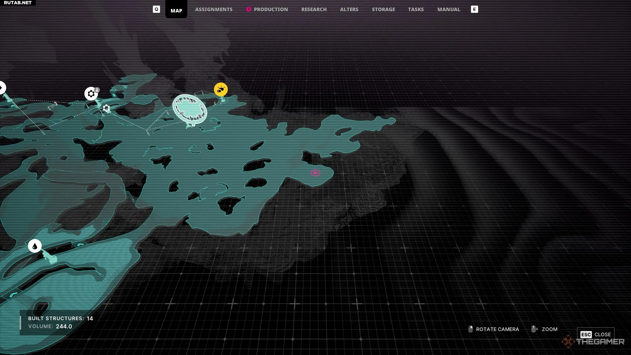The image size is (631, 355).
Task: Select the yellow resource deposit marker
Action: click(221, 89)
